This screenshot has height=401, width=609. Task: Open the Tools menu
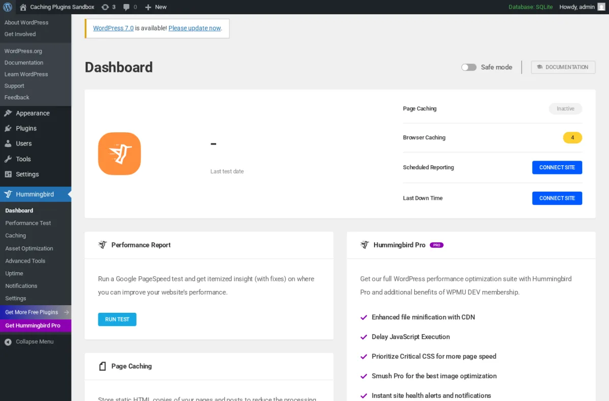coord(36,159)
